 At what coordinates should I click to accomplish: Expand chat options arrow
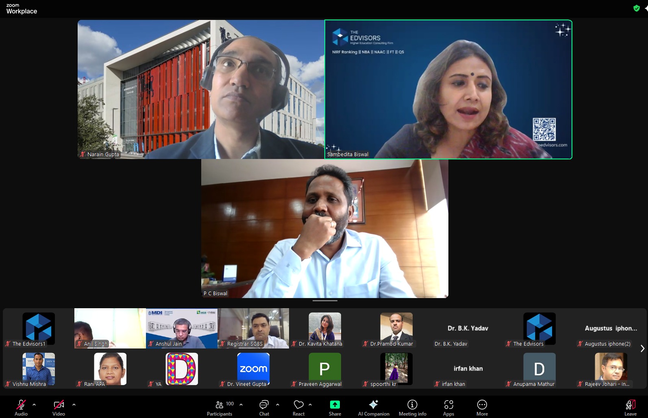pos(278,405)
